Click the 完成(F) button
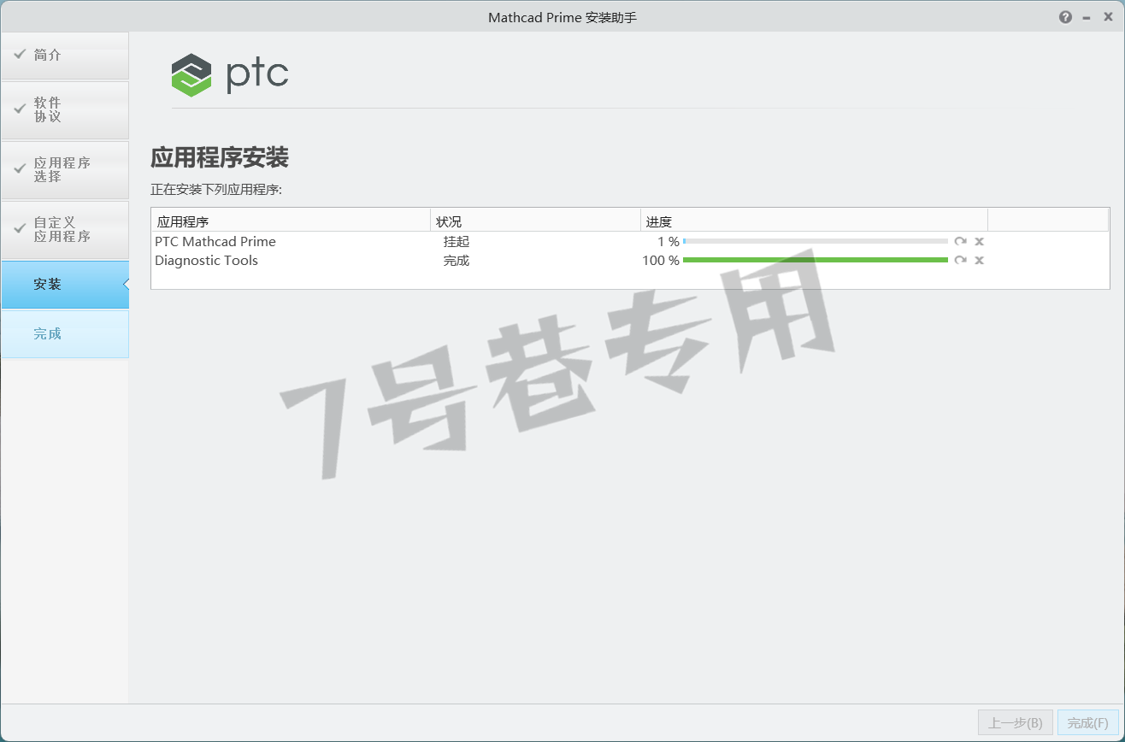1125x742 pixels. tap(1087, 722)
